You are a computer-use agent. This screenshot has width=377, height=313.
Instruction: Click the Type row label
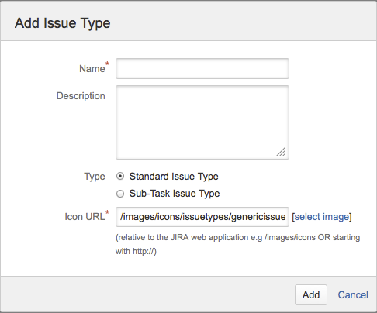pos(95,177)
